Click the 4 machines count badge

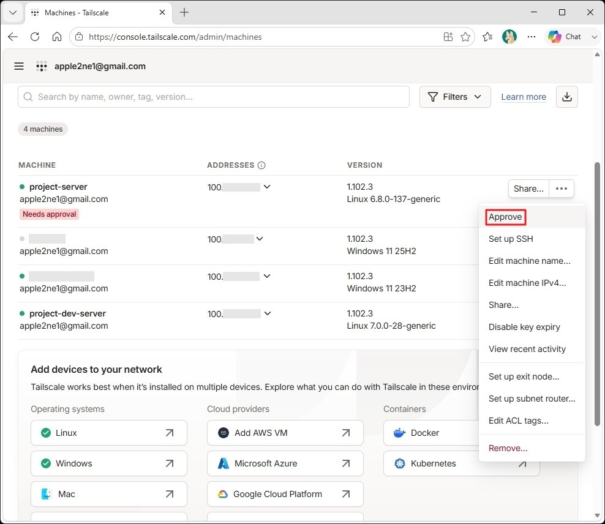(x=43, y=129)
